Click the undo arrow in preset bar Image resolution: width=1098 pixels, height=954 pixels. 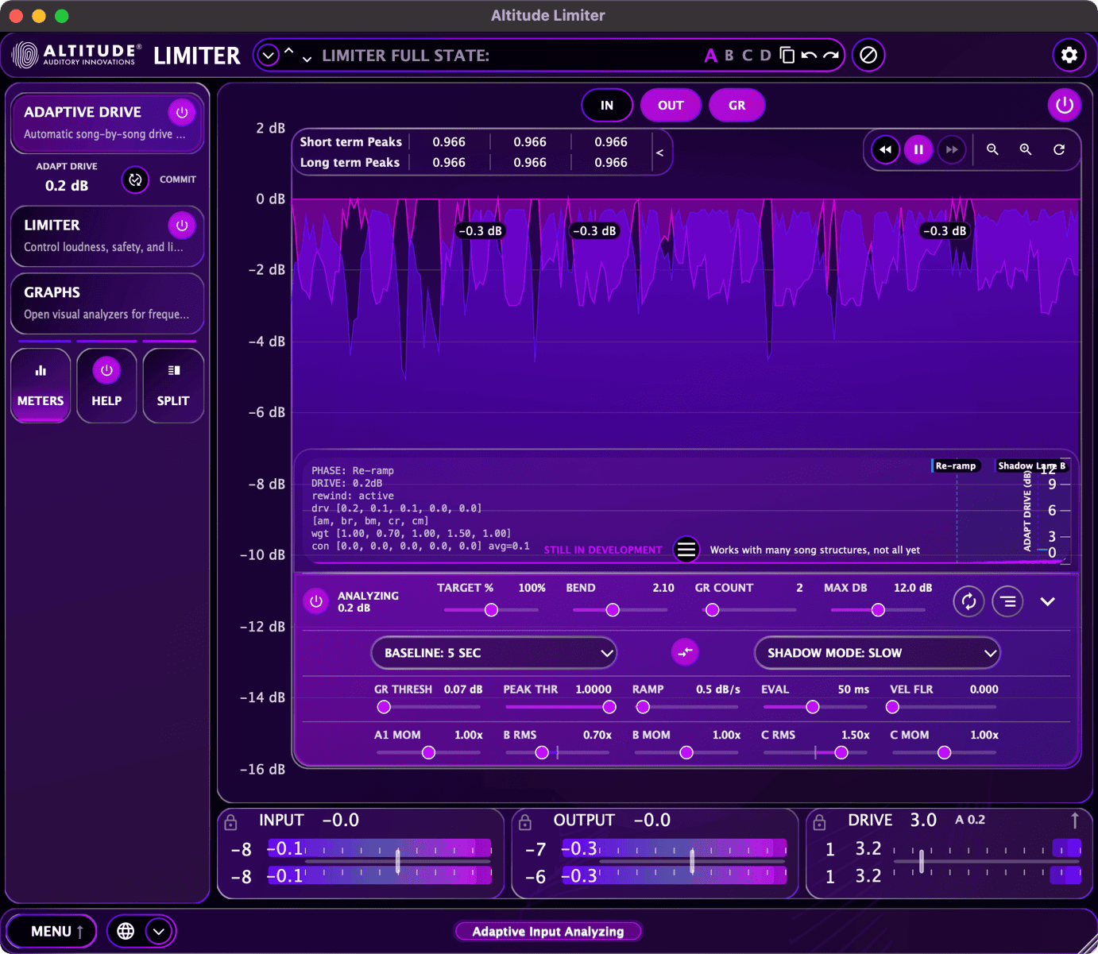click(809, 55)
